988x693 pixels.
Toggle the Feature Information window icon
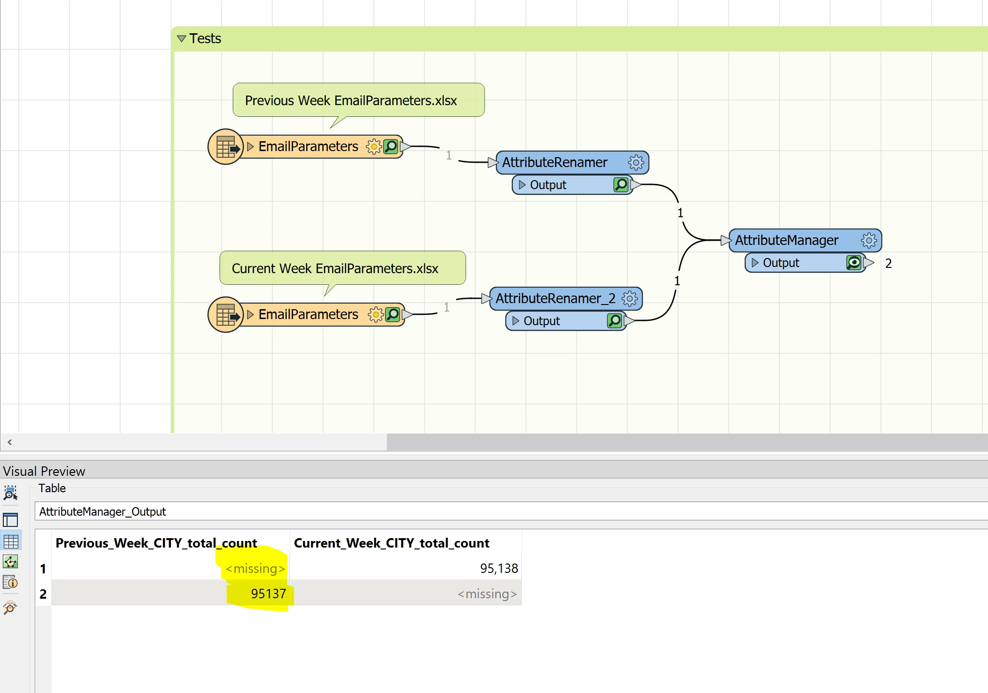11,582
